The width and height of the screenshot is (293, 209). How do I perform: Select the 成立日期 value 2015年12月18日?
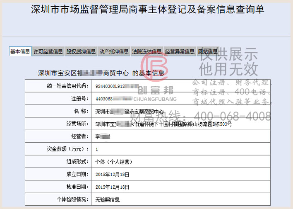click(112, 175)
